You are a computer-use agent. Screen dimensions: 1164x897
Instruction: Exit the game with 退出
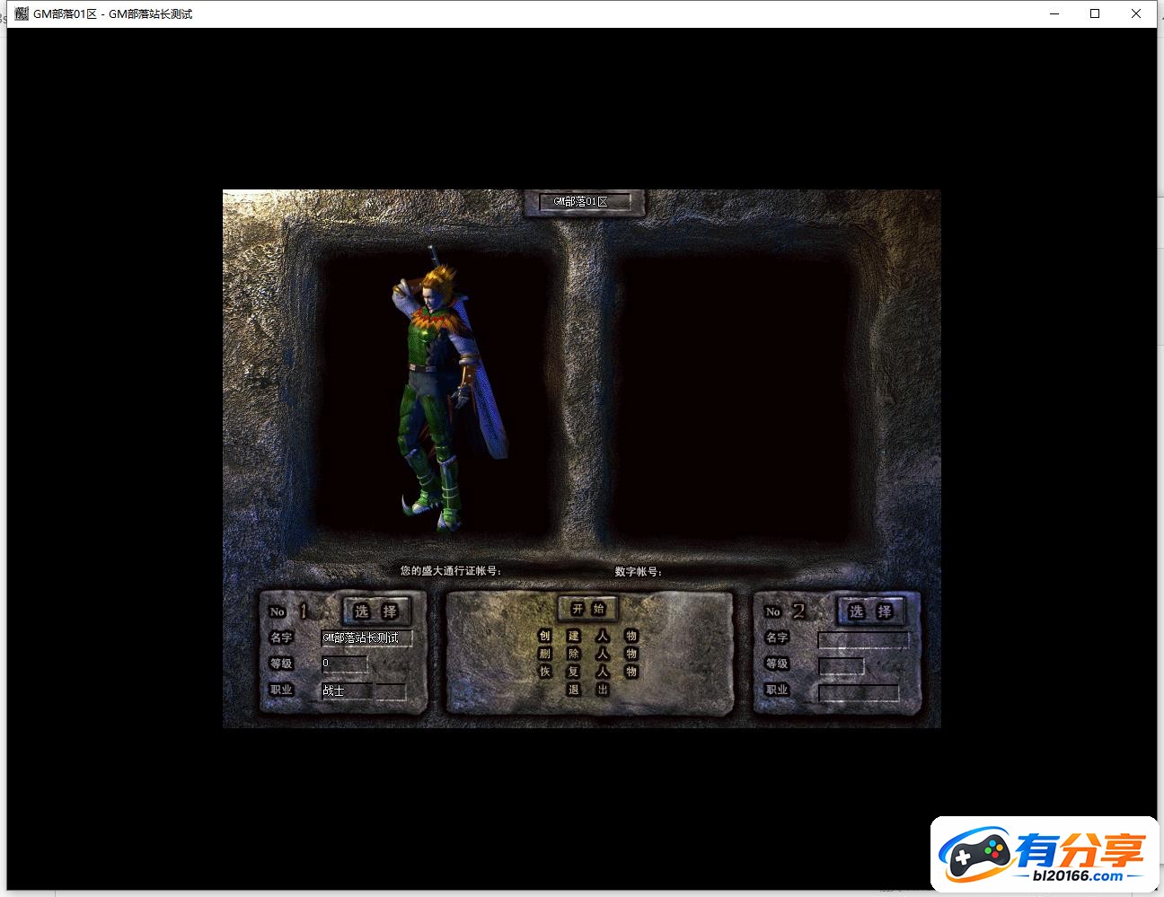pos(588,690)
